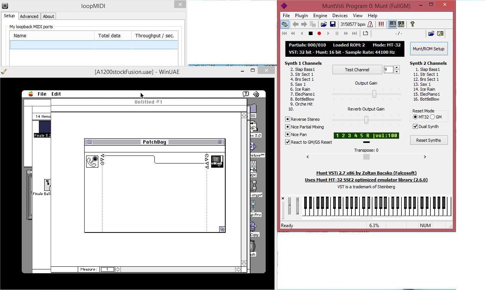Click the measure scroll left arrow
Viewport: 486px width, 290px height.
pos(117,269)
